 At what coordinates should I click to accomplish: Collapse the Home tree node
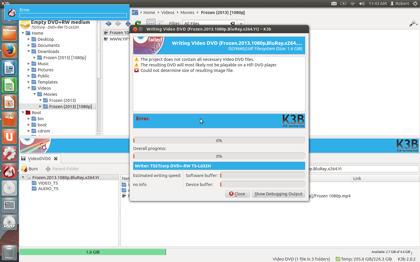point(23,33)
